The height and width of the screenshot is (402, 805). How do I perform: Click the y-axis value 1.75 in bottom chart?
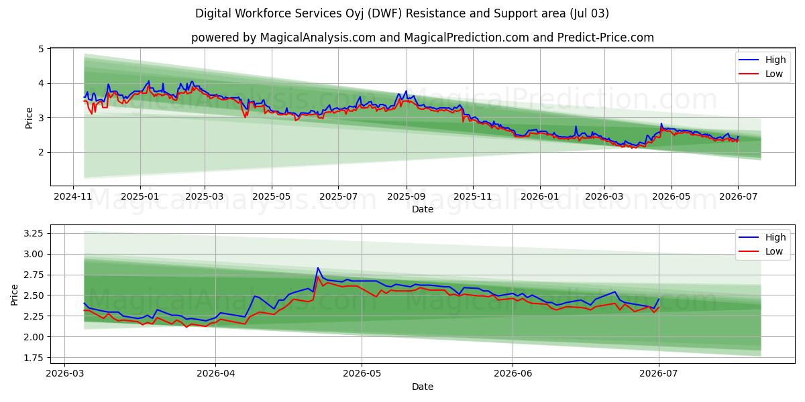click(34, 358)
